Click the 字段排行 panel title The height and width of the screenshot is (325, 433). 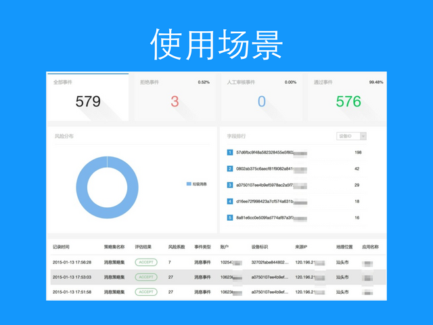pyautogui.click(x=236, y=136)
